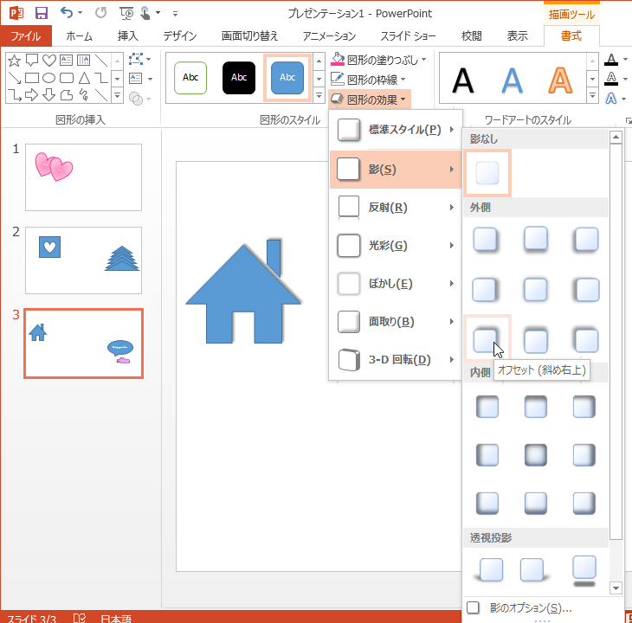Choose the orange outlined A WordArt style

(x=560, y=80)
